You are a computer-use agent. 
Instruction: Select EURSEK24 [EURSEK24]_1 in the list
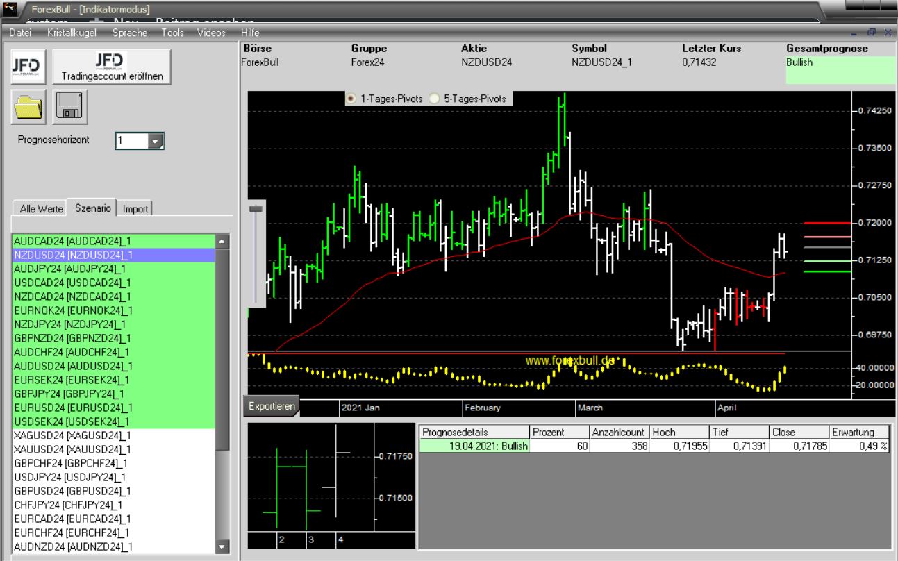click(x=114, y=380)
